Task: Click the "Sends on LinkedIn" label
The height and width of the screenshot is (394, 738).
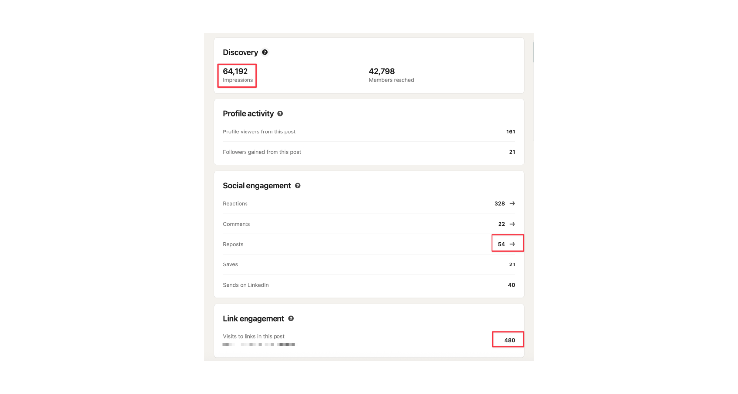Action: 246,285
